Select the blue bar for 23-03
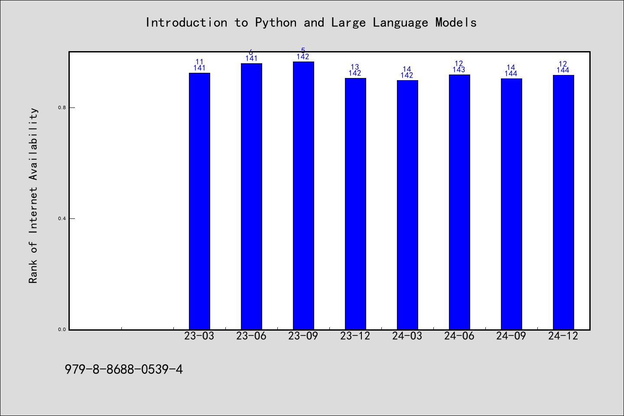 point(199,201)
